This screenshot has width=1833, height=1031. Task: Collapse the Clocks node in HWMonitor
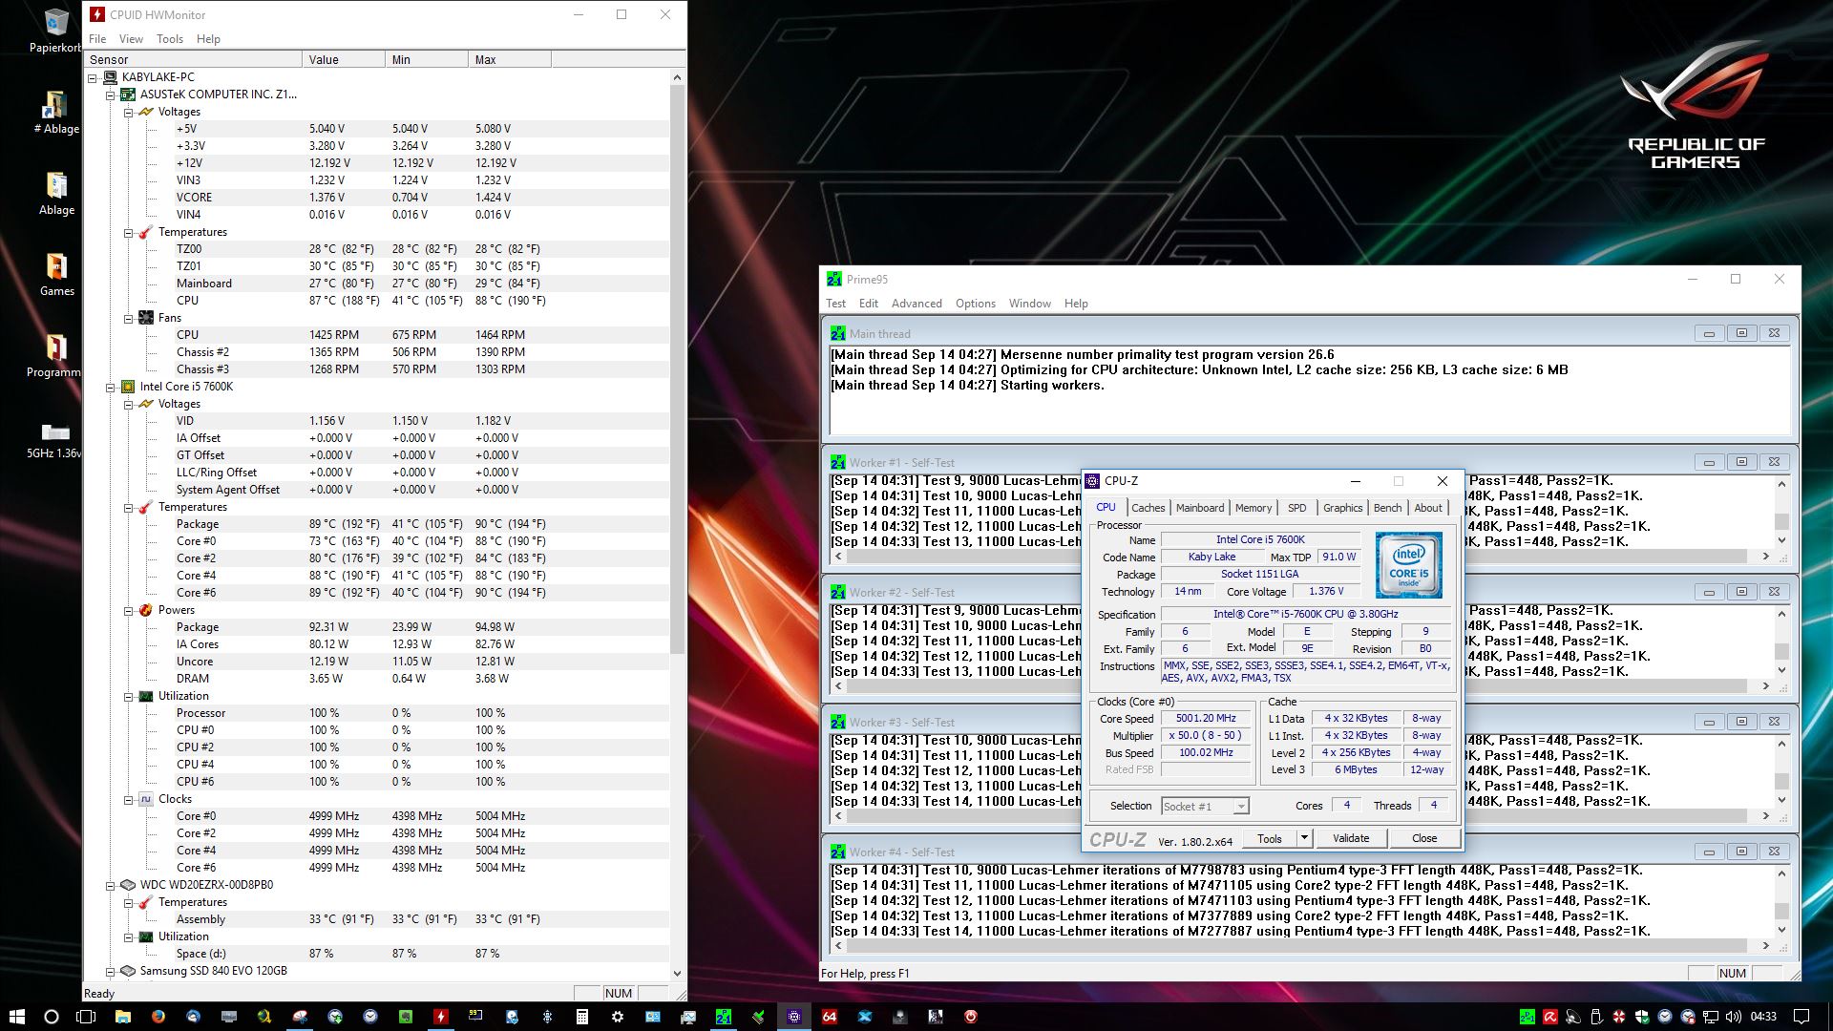tap(128, 799)
